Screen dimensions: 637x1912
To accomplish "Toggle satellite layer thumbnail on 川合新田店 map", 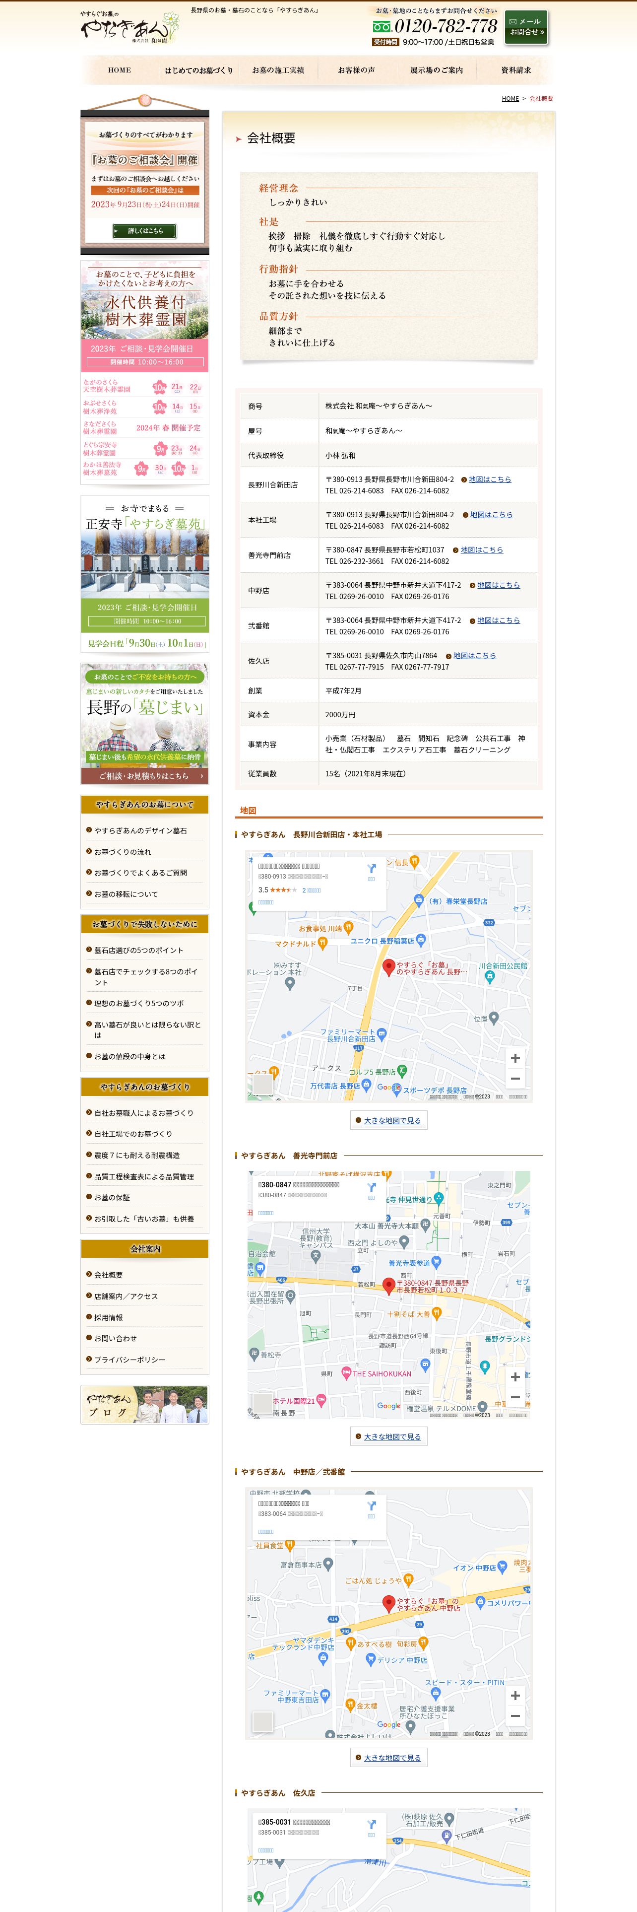I will coord(262,1085).
